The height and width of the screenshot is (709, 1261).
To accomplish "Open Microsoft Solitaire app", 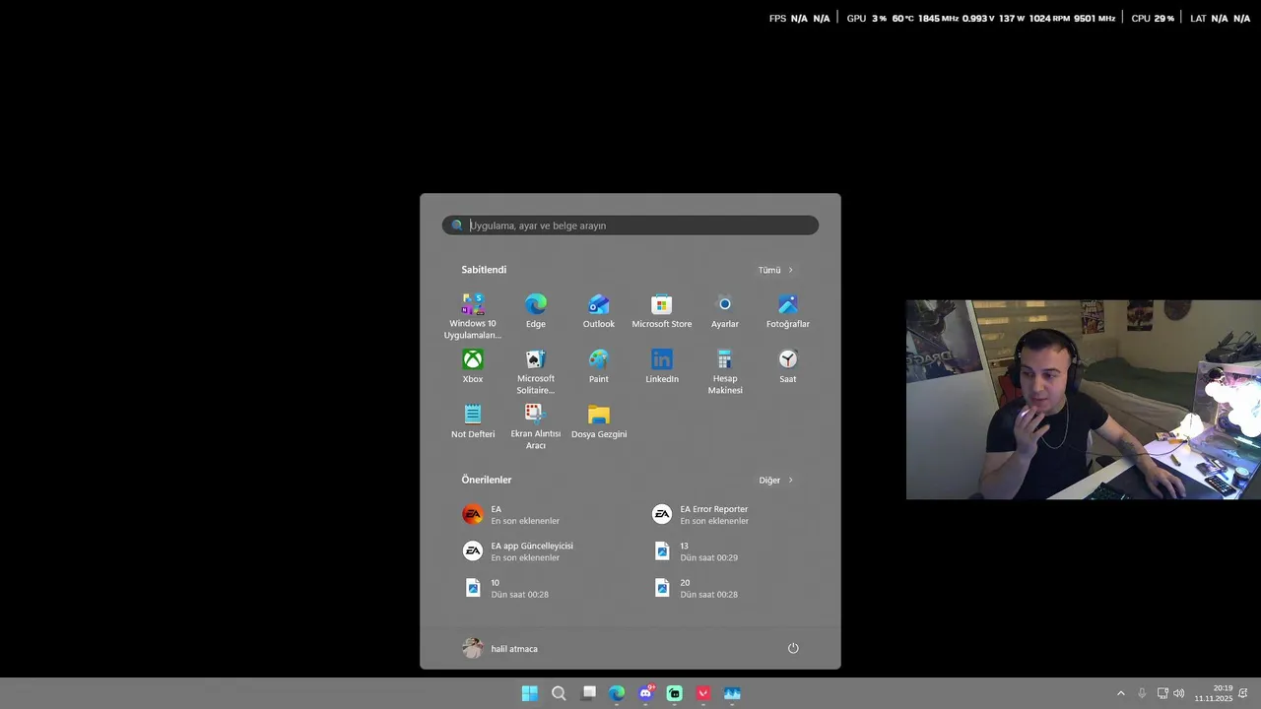I will click(536, 371).
